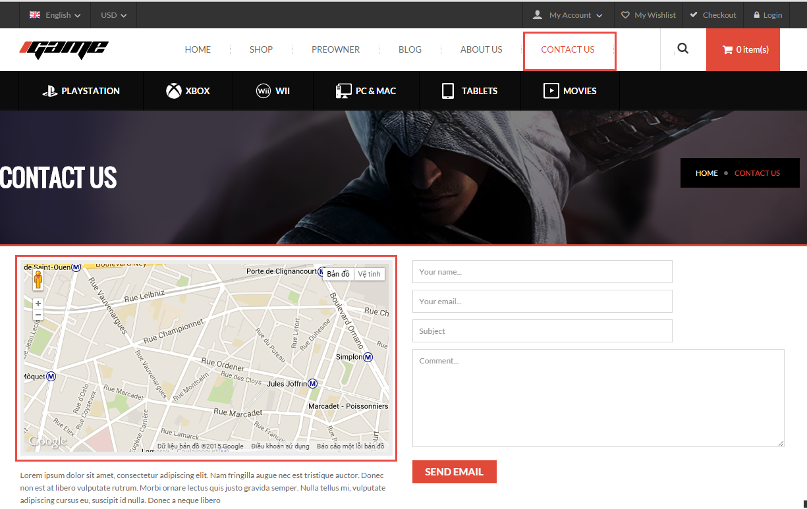
Task: Open the XBOX category
Action: tap(188, 91)
